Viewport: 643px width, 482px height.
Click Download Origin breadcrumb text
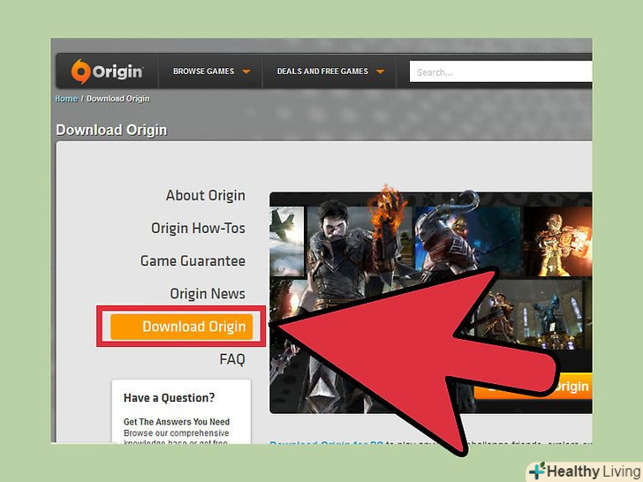(x=118, y=99)
